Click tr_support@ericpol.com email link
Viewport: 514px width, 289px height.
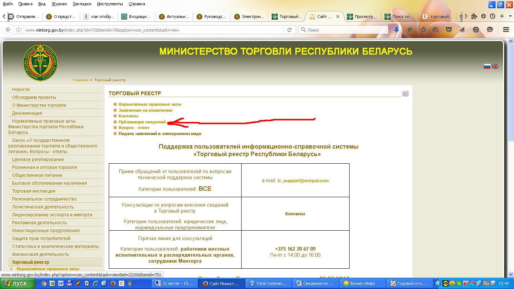303,181
